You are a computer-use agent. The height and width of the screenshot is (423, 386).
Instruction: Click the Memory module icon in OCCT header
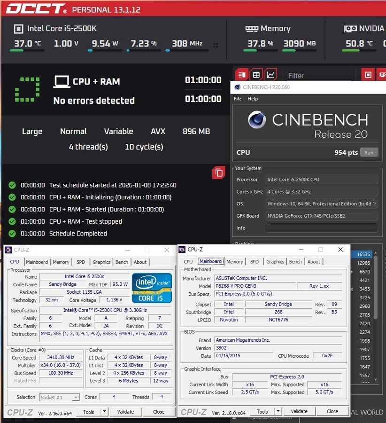(x=252, y=29)
